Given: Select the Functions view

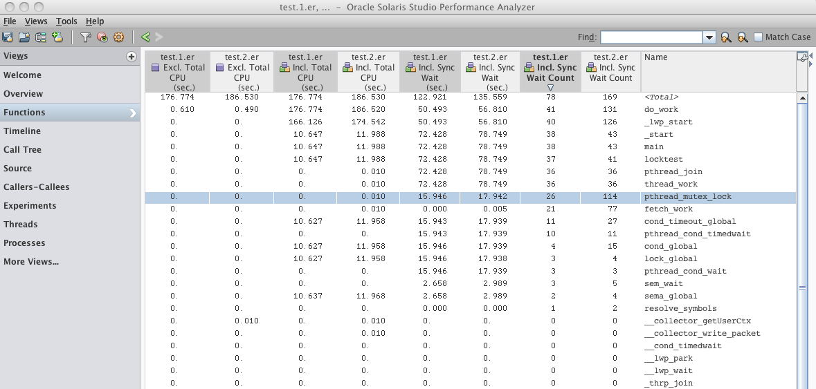Looking at the screenshot, I should pos(70,113).
